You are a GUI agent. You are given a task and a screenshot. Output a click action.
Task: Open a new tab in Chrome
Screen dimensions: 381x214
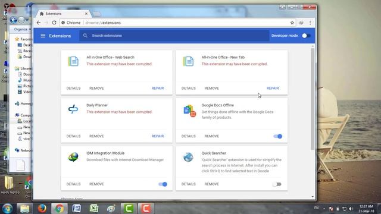point(96,14)
